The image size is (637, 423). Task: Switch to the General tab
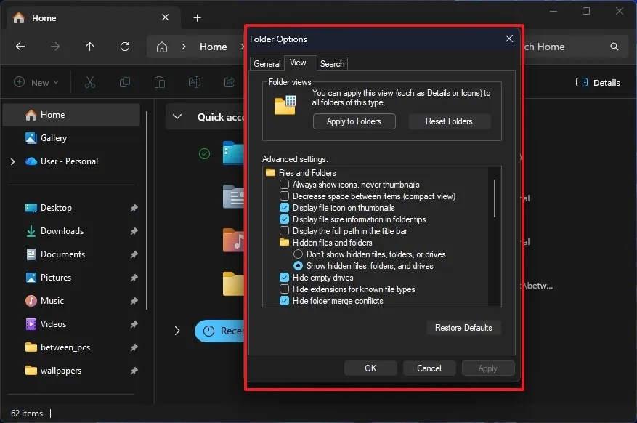[267, 63]
